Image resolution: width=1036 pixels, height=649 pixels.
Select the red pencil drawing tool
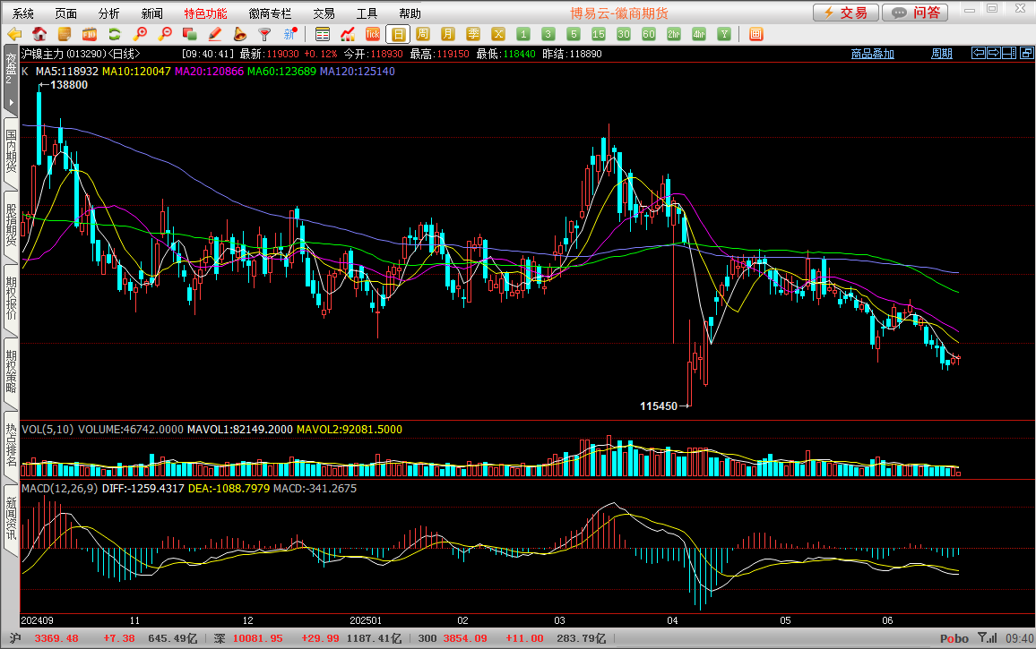(214, 34)
